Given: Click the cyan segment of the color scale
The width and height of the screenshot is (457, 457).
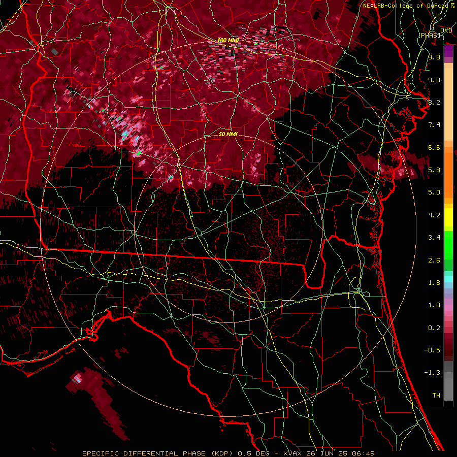Looking at the screenshot, I should (x=448, y=279).
